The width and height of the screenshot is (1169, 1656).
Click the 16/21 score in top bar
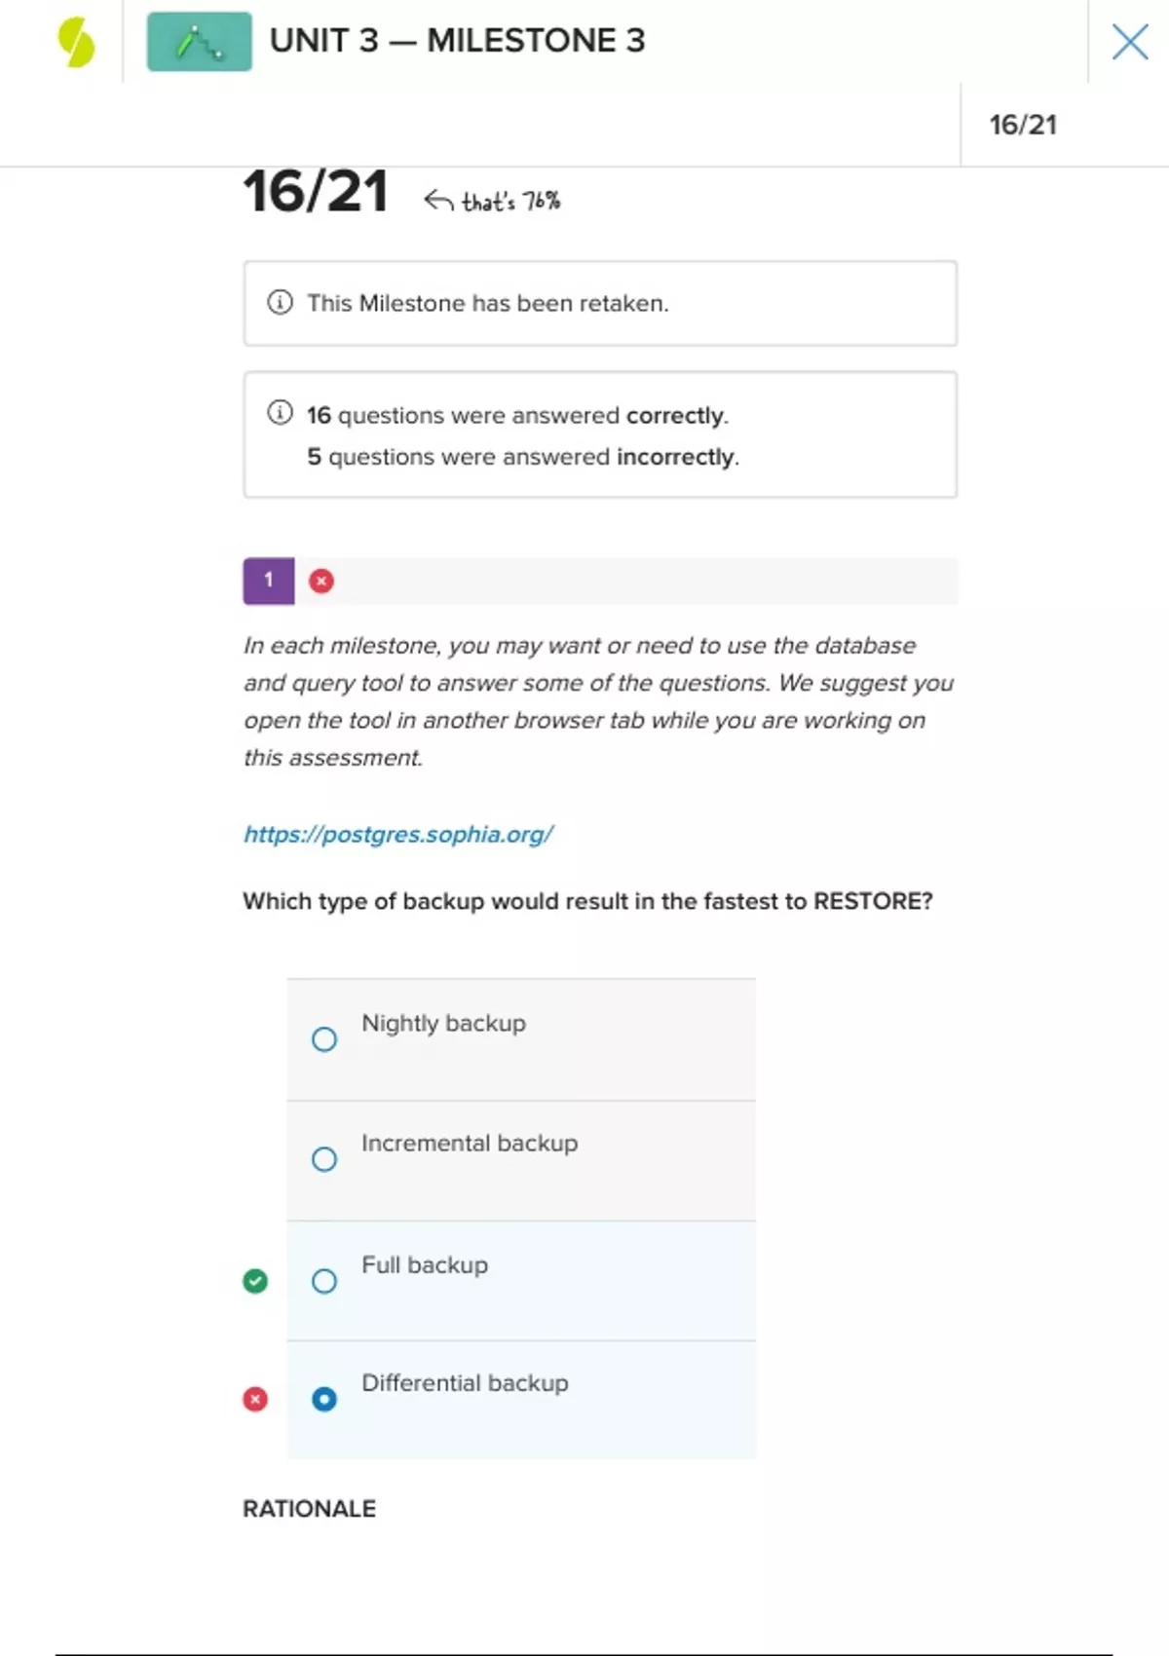pyautogui.click(x=1023, y=125)
